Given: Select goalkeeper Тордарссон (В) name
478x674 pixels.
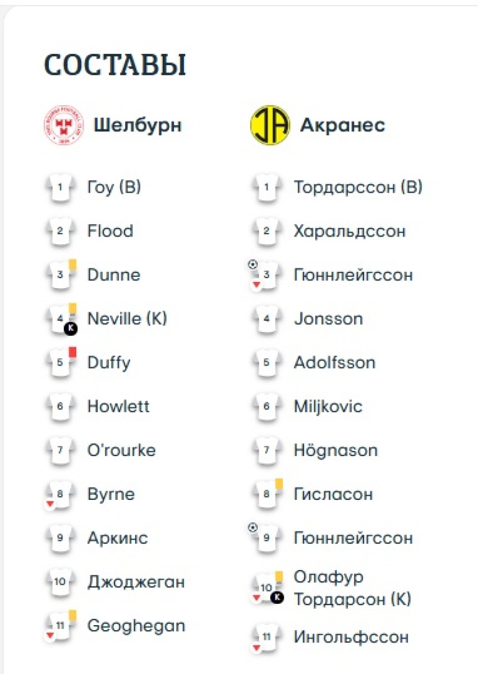Looking at the screenshot, I should [358, 187].
